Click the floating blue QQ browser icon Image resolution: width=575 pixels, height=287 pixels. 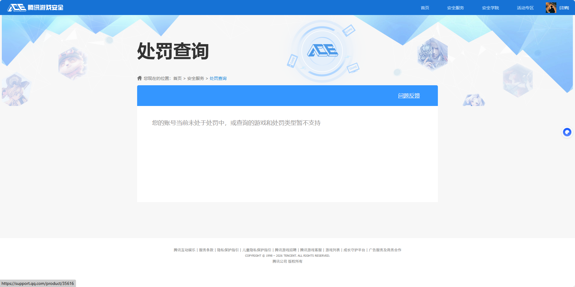(x=567, y=132)
